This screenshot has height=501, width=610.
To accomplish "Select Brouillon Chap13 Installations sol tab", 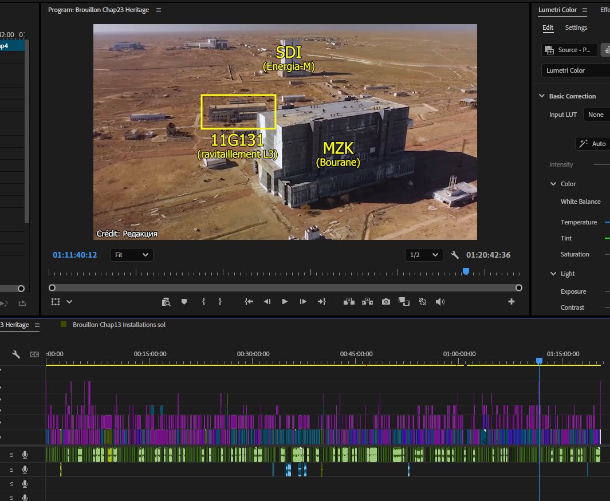I will [119, 325].
